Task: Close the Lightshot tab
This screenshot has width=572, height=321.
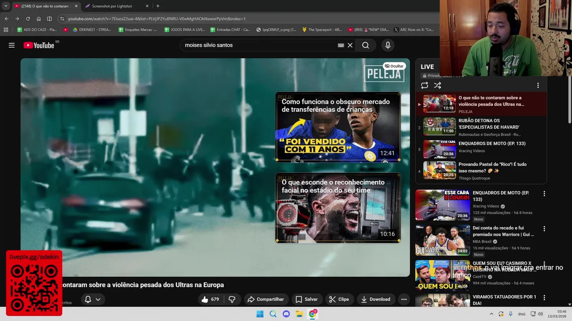Action: click(147, 6)
